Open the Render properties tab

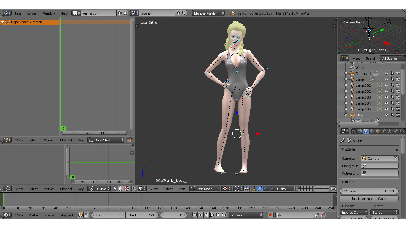(354, 131)
